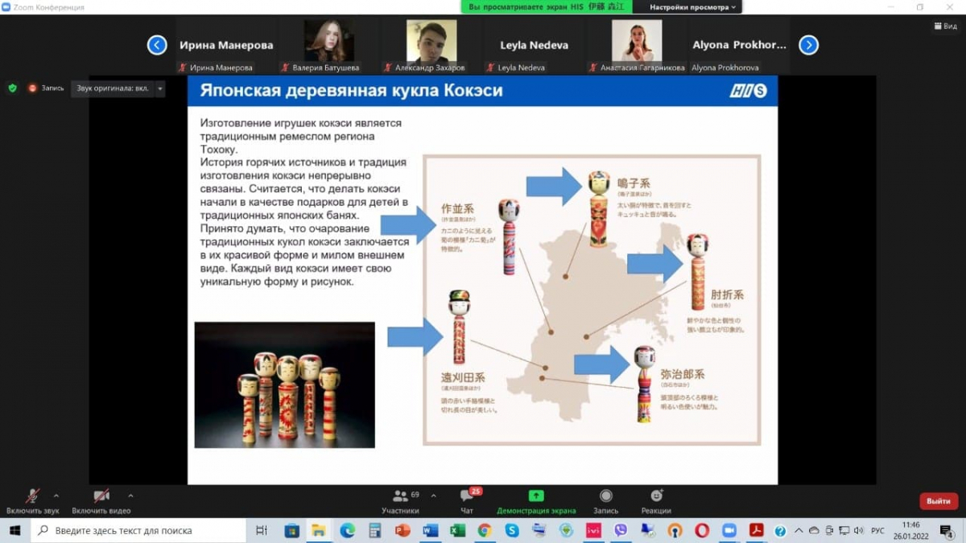Click the red recording indicator Запись

click(46, 88)
